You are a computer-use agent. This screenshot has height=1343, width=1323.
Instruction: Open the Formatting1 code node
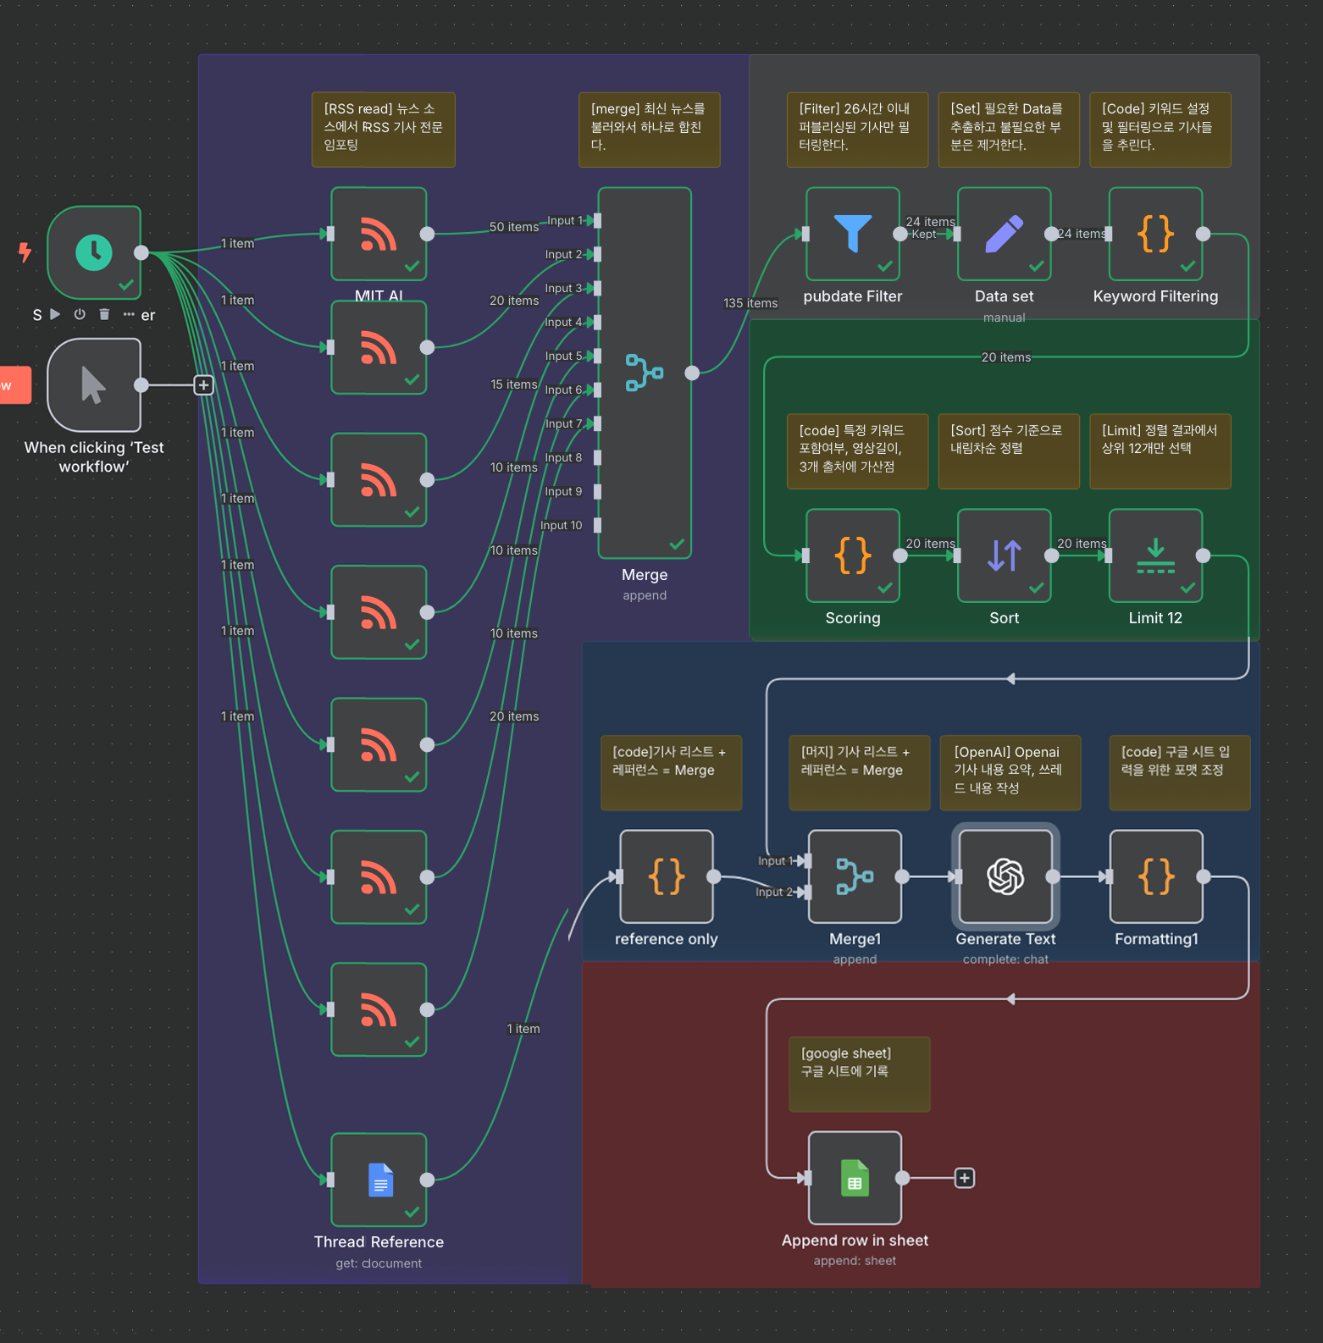click(x=1156, y=876)
